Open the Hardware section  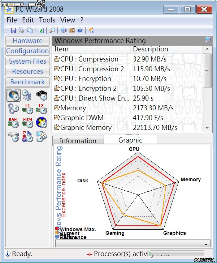click(28, 41)
